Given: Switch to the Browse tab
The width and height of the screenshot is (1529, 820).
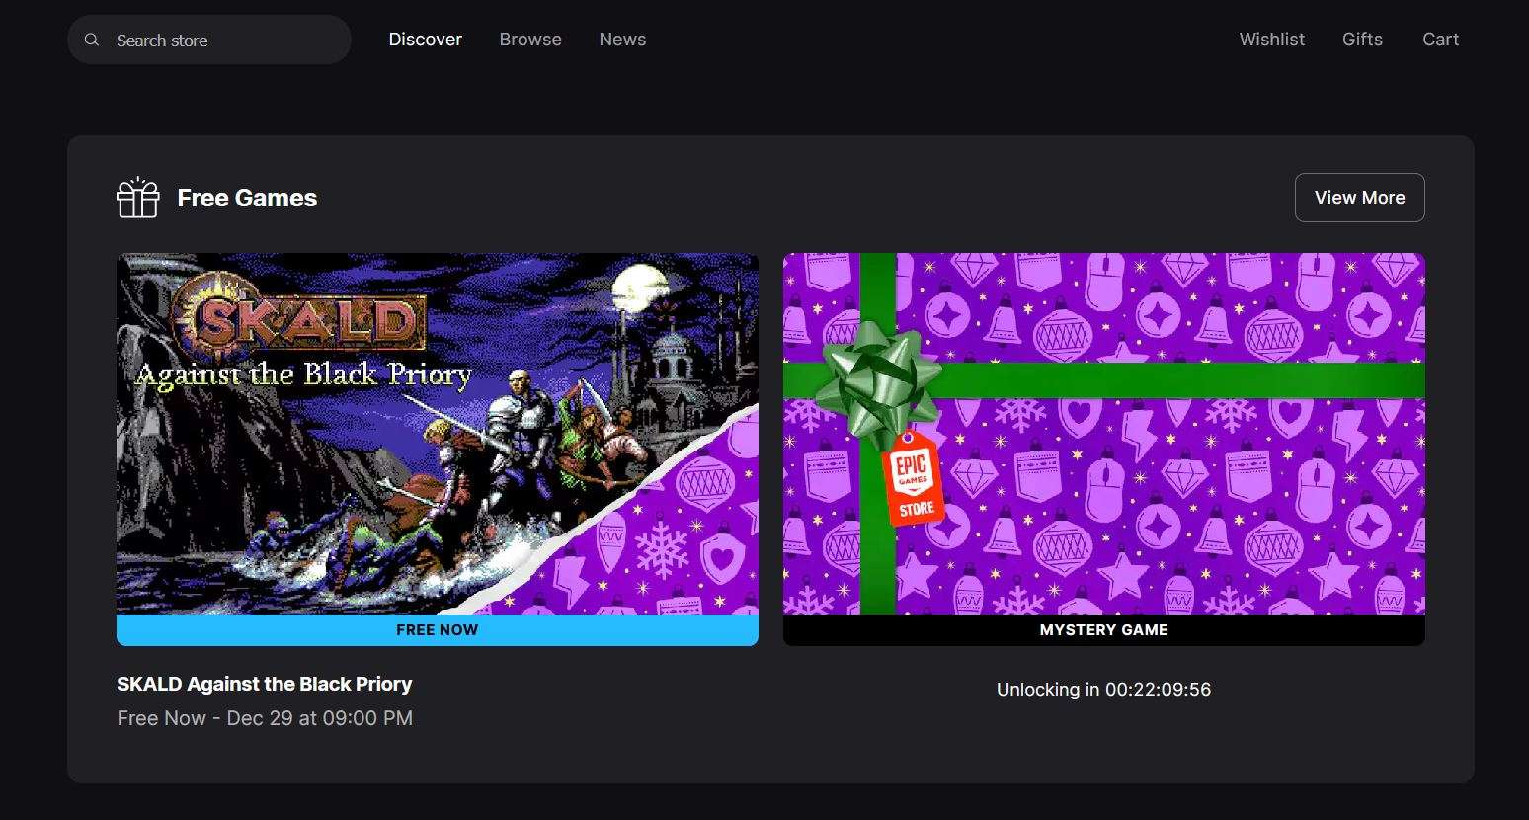Looking at the screenshot, I should pyautogui.click(x=530, y=40).
